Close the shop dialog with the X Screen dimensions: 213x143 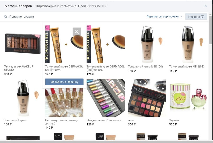206,6
